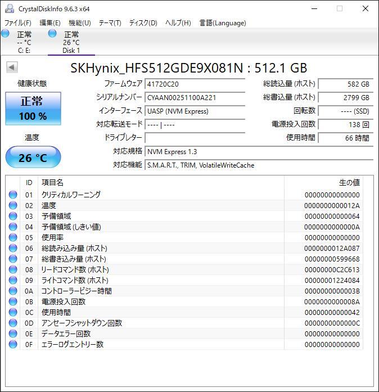379x392 pixels.
Task: Click the 正常 100% health status button
Action: click(x=33, y=109)
